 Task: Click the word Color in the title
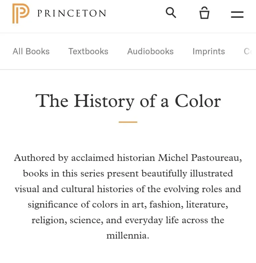[198, 101]
